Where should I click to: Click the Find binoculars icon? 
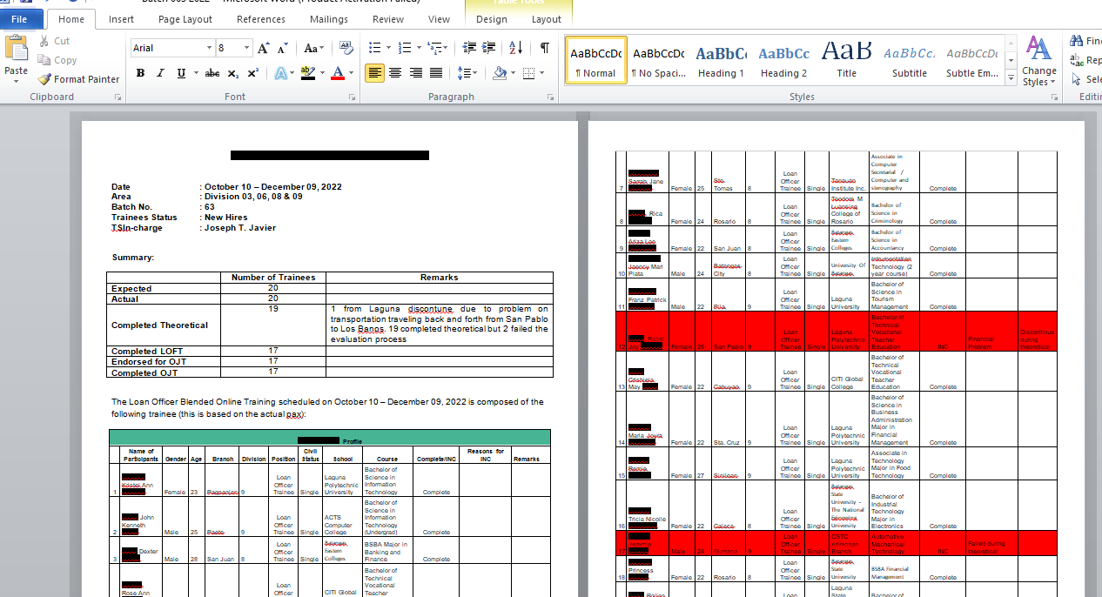1078,41
